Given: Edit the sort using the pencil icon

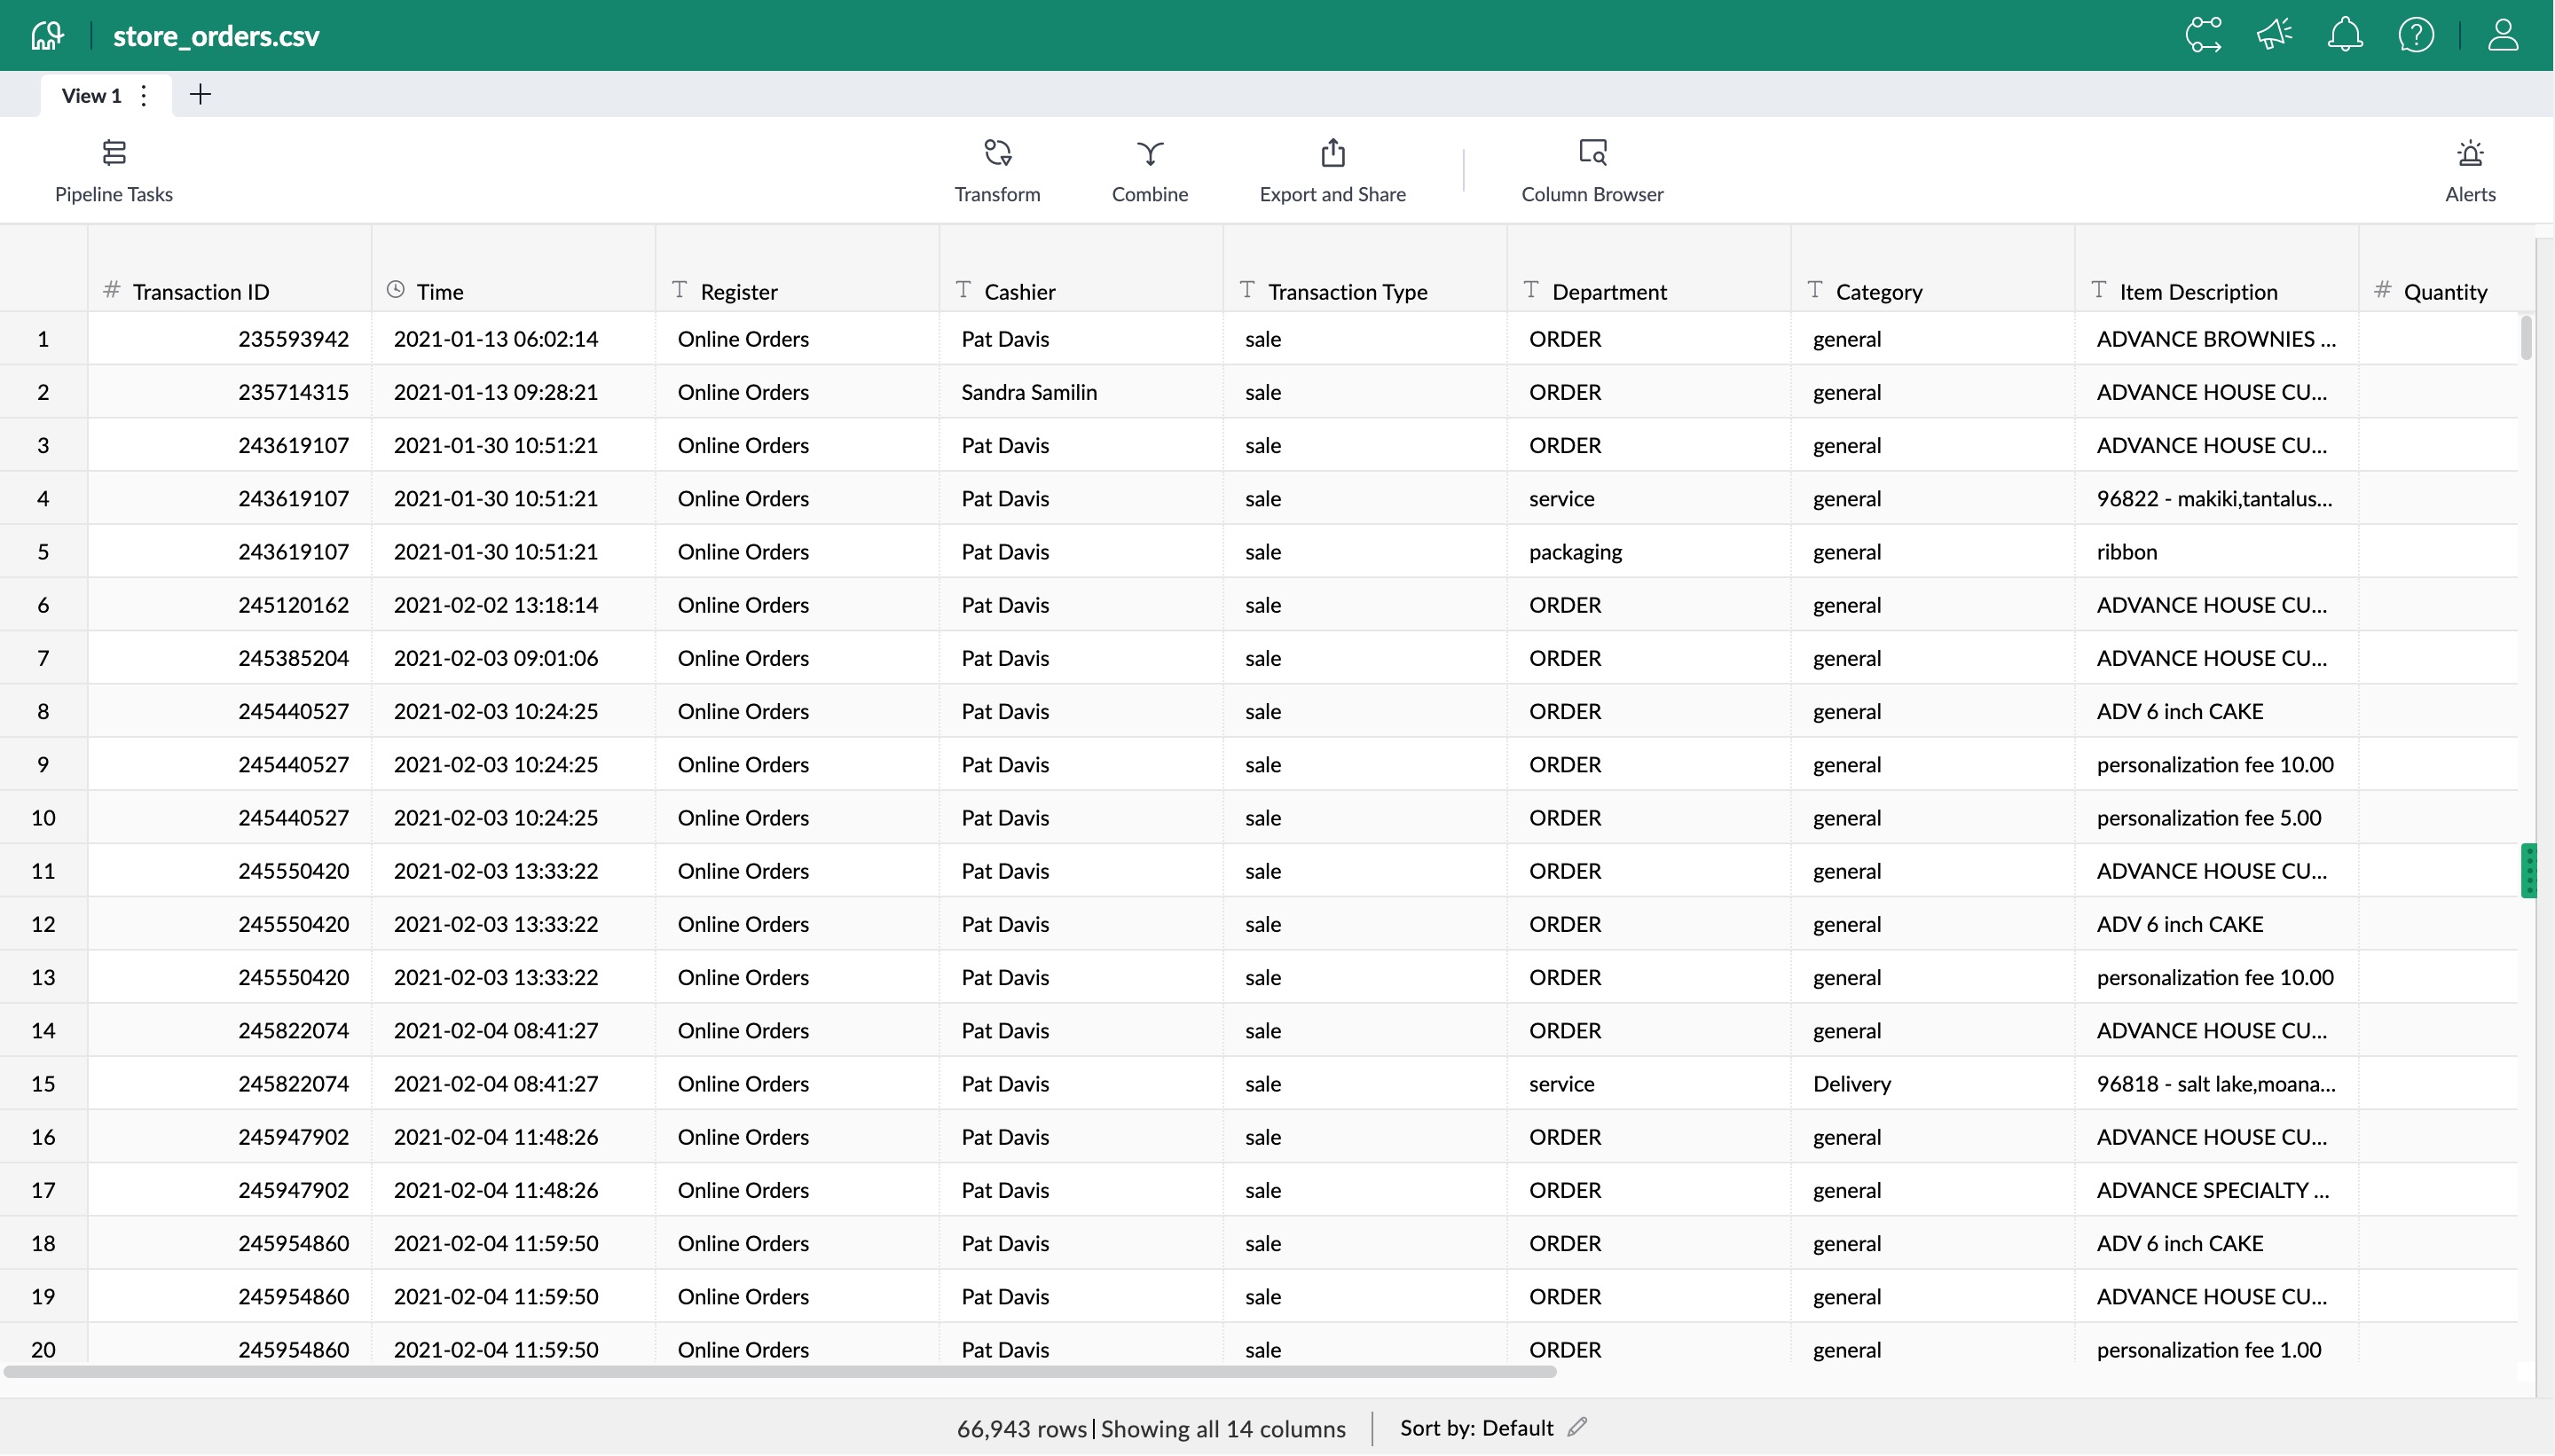Looking at the screenshot, I should (1576, 1427).
